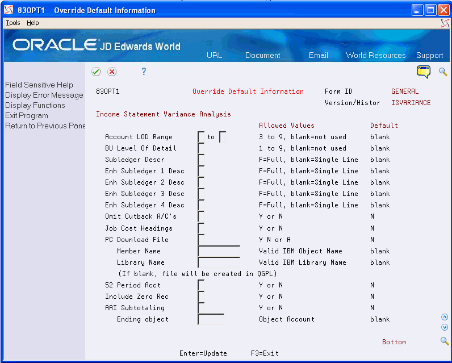452x363 pixels.
Task: Click the icon right of menu bar
Action: 445,23
